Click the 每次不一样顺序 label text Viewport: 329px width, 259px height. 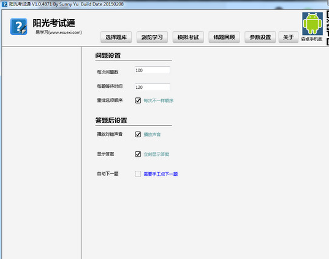pos(159,100)
